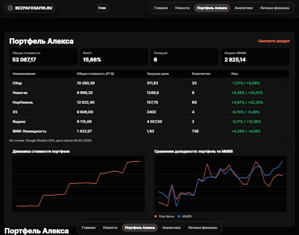
Task: Open Новости in the bottom floating navigation
Action: pos(110,228)
